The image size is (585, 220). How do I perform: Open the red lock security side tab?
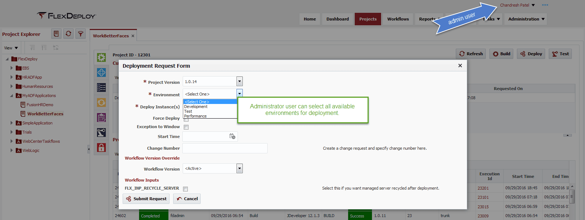[x=101, y=148]
